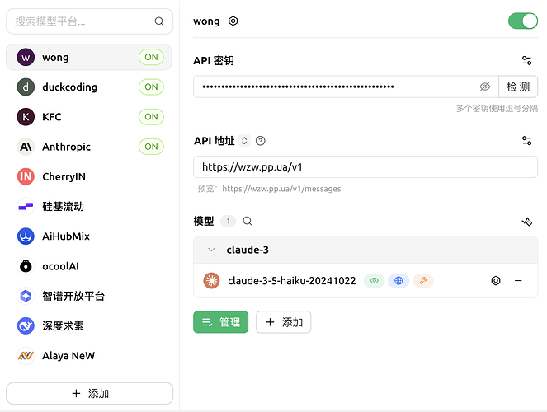Screen dimensions: 547x412
Task: Select Alaya NeW provider
Action: [x=89, y=356]
